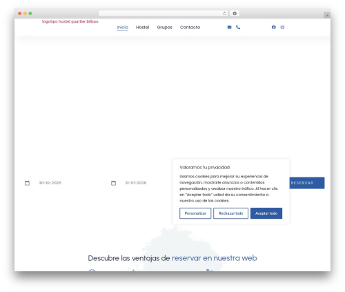Open a new browser tab with plus icon

pyautogui.click(x=327, y=15)
